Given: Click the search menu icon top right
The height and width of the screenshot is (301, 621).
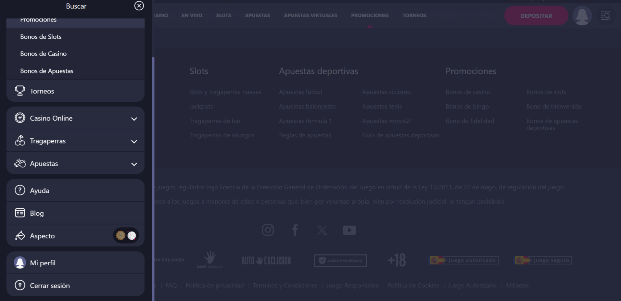Looking at the screenshot, I should pyautogui.click(x=605, y=16).
